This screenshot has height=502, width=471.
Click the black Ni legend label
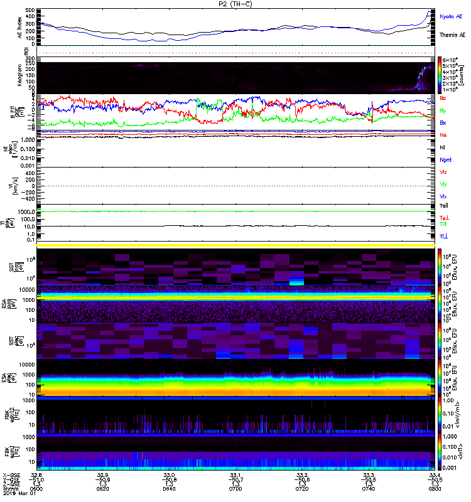point(442,147)
